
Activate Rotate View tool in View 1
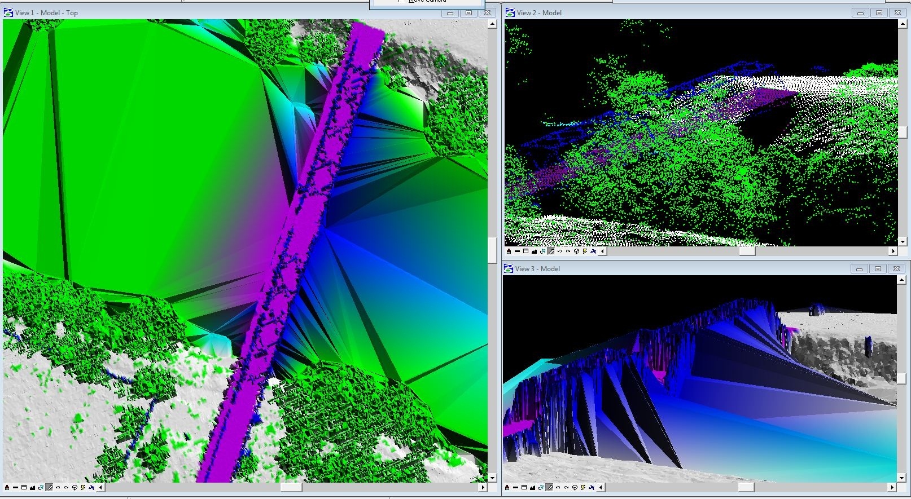coord(41,488)
